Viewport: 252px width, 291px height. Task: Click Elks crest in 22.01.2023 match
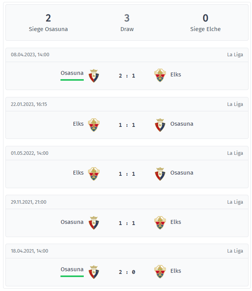(x=94, y=125)
